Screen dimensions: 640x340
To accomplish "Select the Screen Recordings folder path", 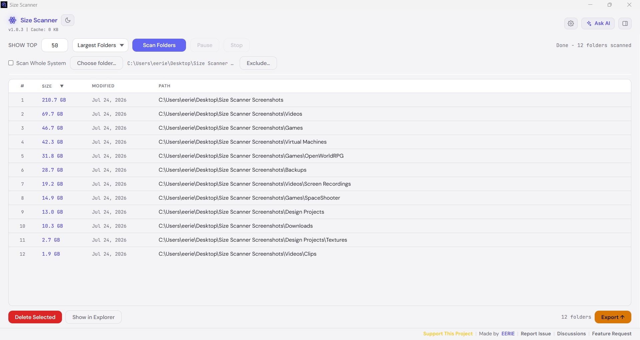I will click(x=255, y=184).
